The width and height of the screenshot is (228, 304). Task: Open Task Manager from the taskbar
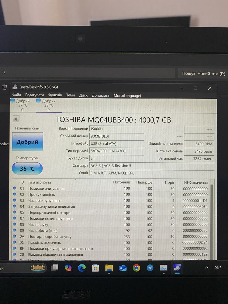[164, 268]
